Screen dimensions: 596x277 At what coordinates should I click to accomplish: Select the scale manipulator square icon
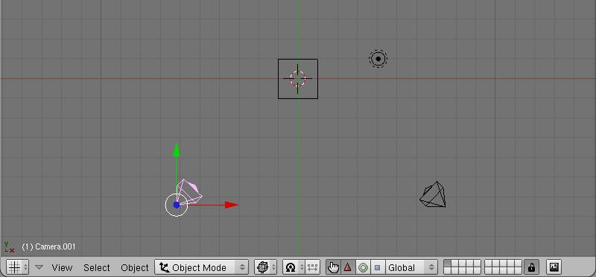pos(378,267)
